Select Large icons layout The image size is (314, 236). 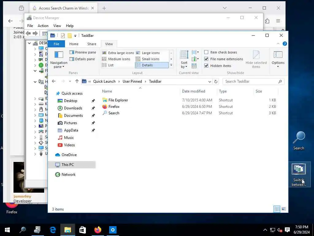pyautogui.click(x=148, y=53)
